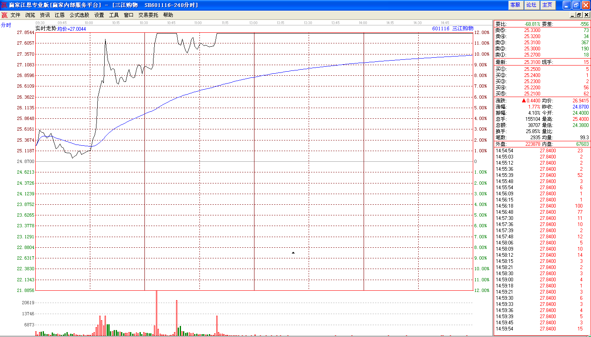Select the 14:59:54 trade tick row
The image size is (591, 337).
[x=542, y=329]
